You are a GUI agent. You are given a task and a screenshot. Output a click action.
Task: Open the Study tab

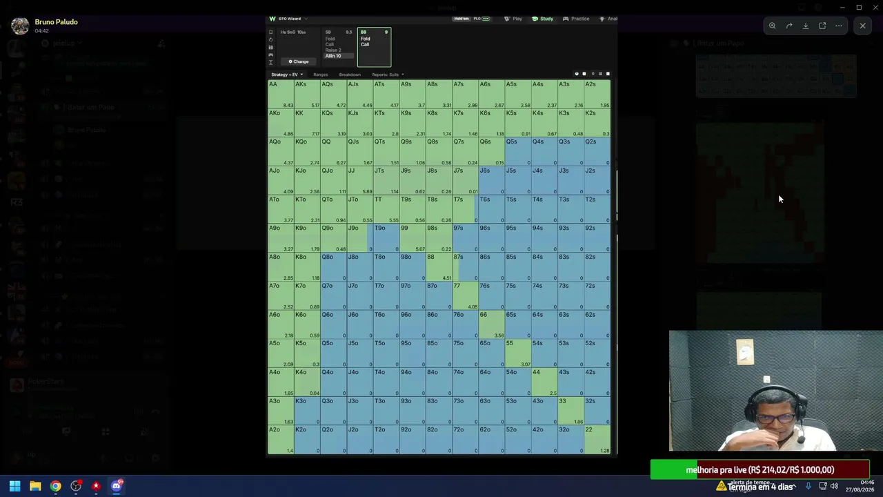coord(542,19)
